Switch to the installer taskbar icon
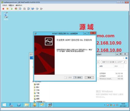The image size is (130, 111). (x=50, y=105)
